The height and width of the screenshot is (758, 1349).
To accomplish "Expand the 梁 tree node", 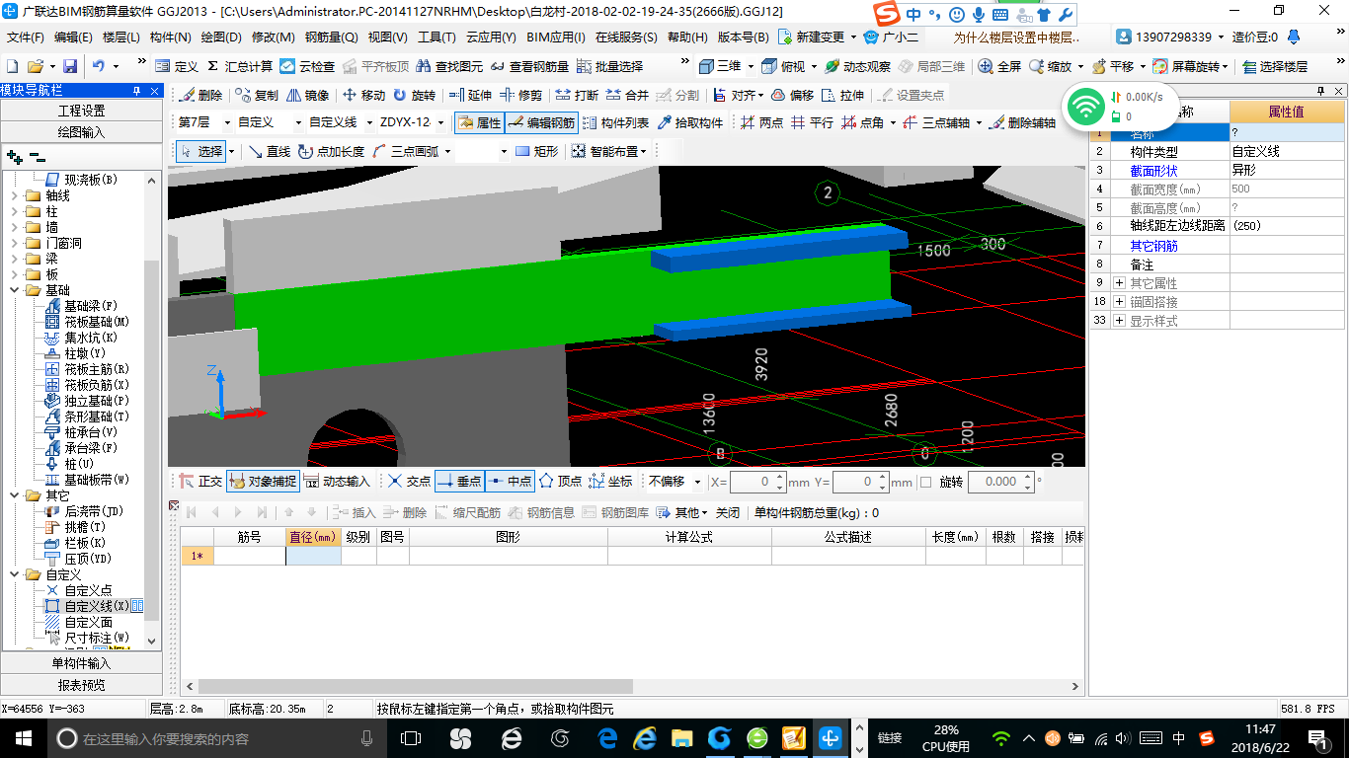I will coord(15,259).
